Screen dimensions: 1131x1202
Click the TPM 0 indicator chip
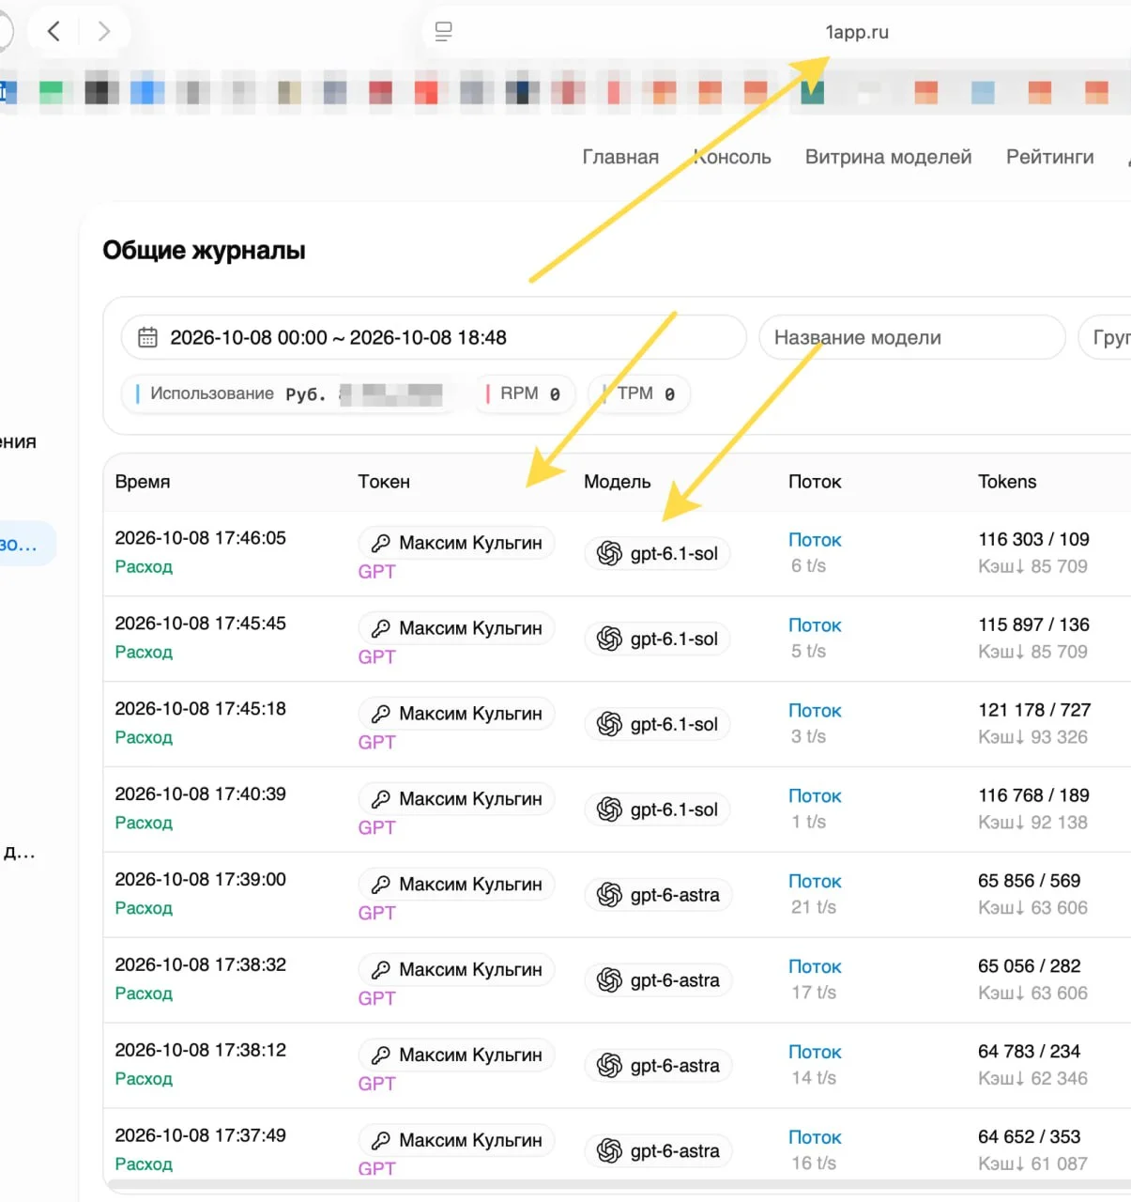click(x=640, y=393)
